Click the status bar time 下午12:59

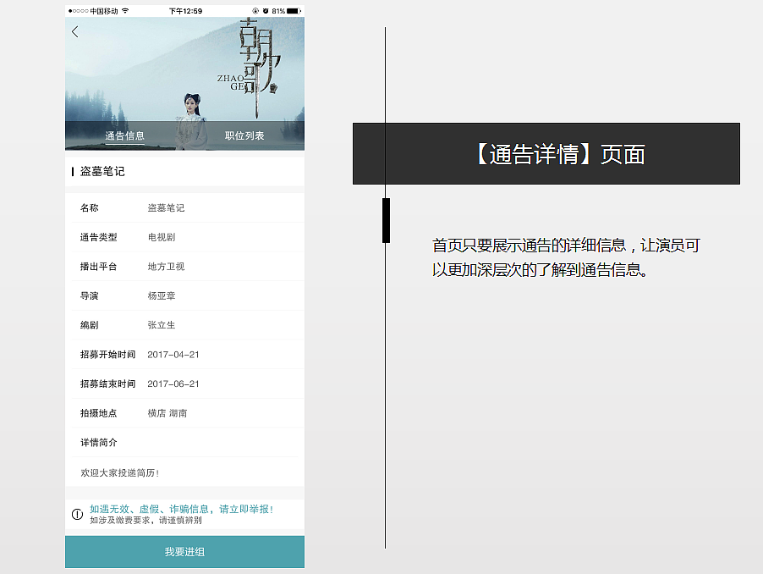tap(185, 11)
